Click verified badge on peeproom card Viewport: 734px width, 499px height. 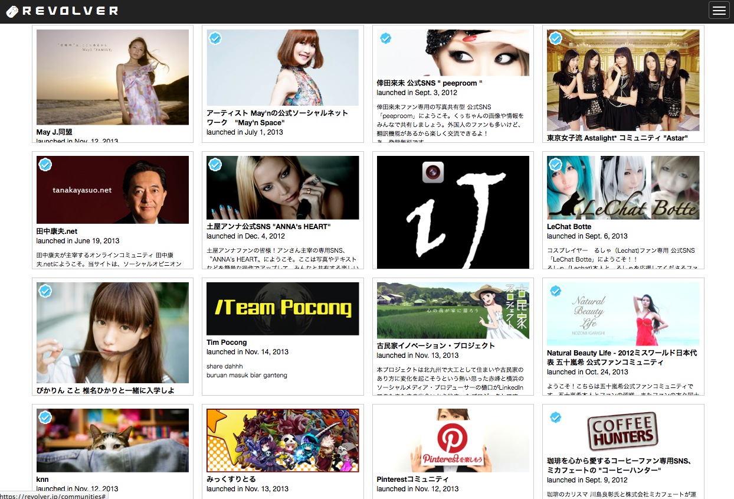coord(385,38)
